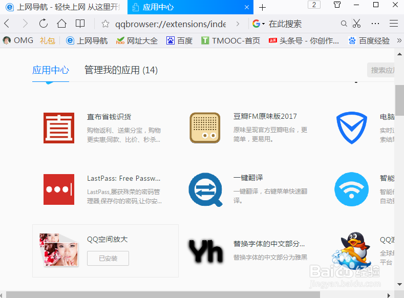Open the hamburger main menu
This screenshot has width=404, height=298.
pyautogui.click(x=394, y=24)
